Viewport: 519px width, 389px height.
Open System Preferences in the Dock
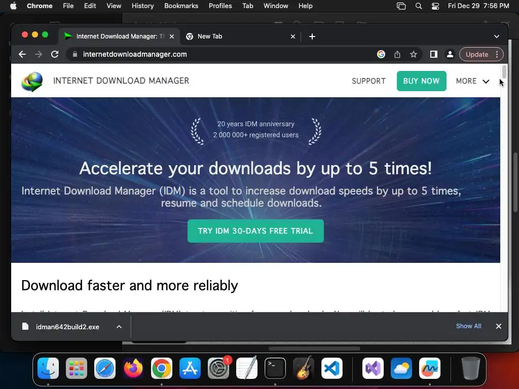218,368
